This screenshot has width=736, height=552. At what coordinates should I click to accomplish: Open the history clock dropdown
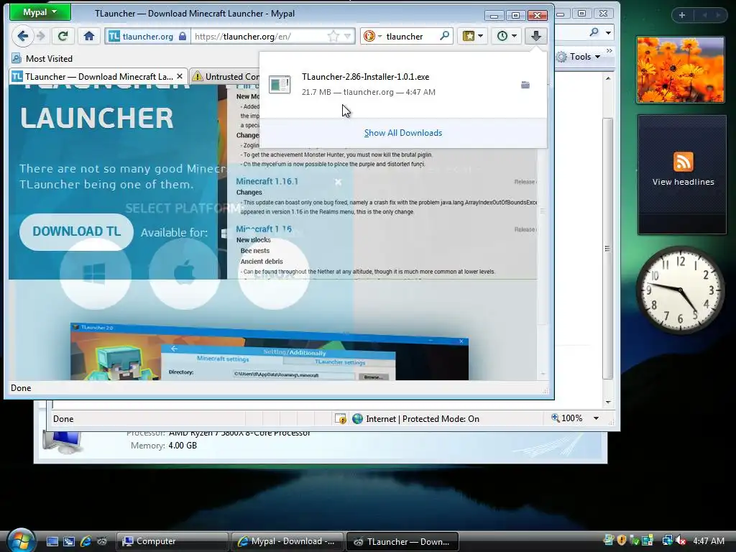[x=507, y=36]
